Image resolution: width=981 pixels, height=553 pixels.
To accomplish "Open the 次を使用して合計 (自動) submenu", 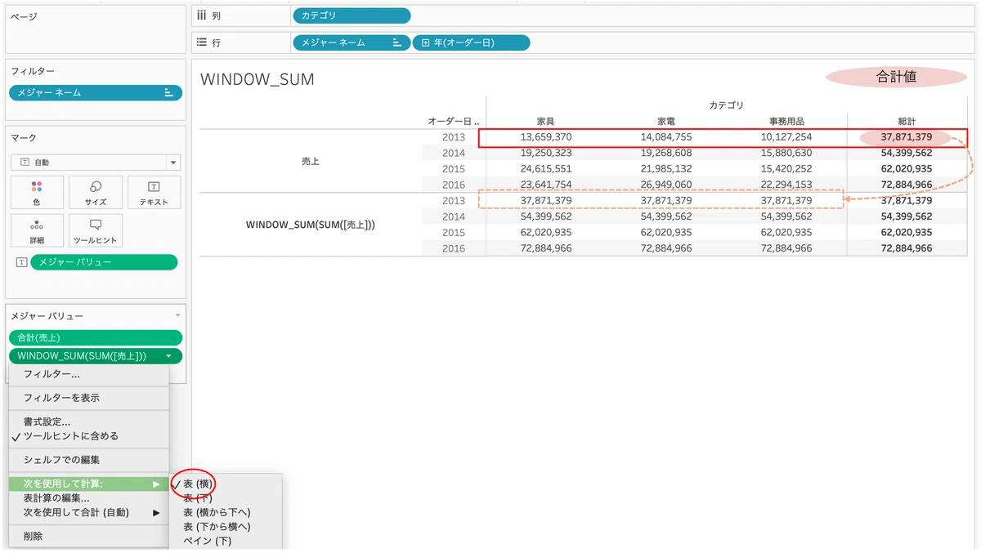I will click(x=88, y=512).
